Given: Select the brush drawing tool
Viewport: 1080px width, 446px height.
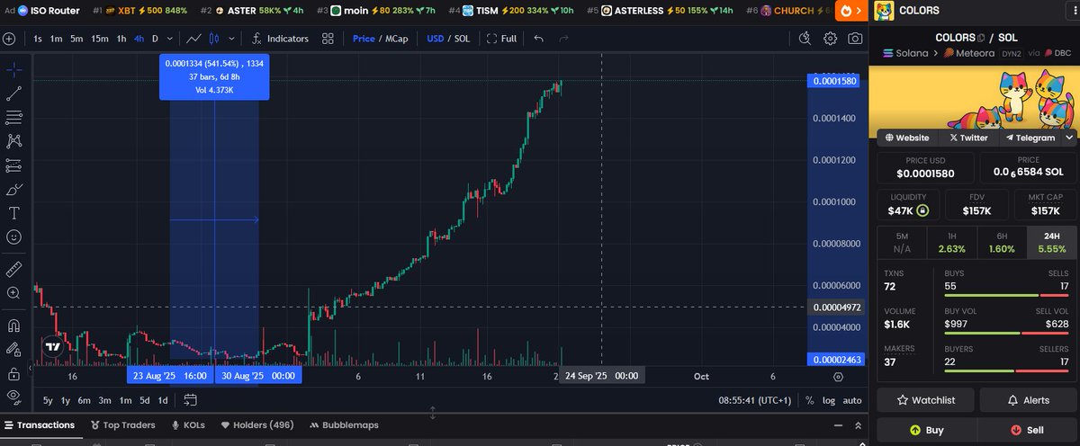Looking at the screenshot, I should (x=14, y=190).
